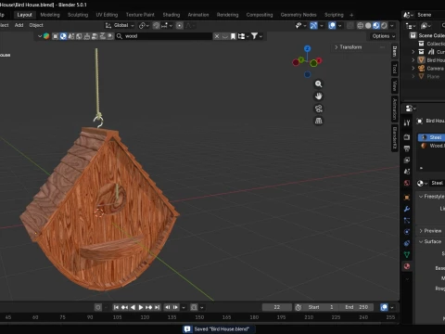Open the Object Constraints tab icon
Screen dimensions: 445x334
(407, 243)
